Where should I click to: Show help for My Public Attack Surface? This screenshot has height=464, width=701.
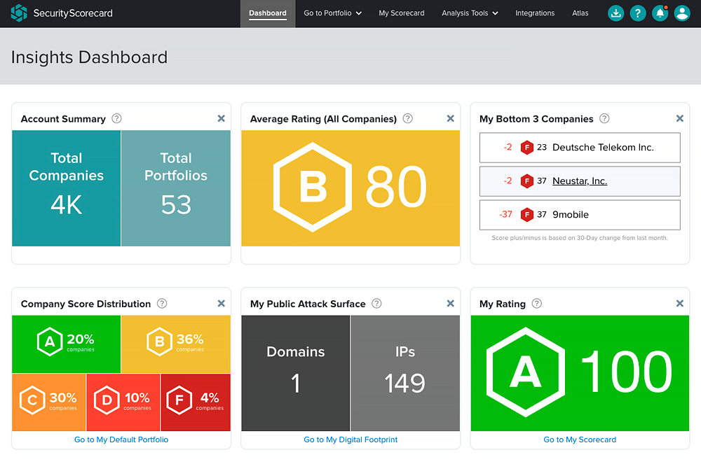pyautogui.click(x=377, y=304)
